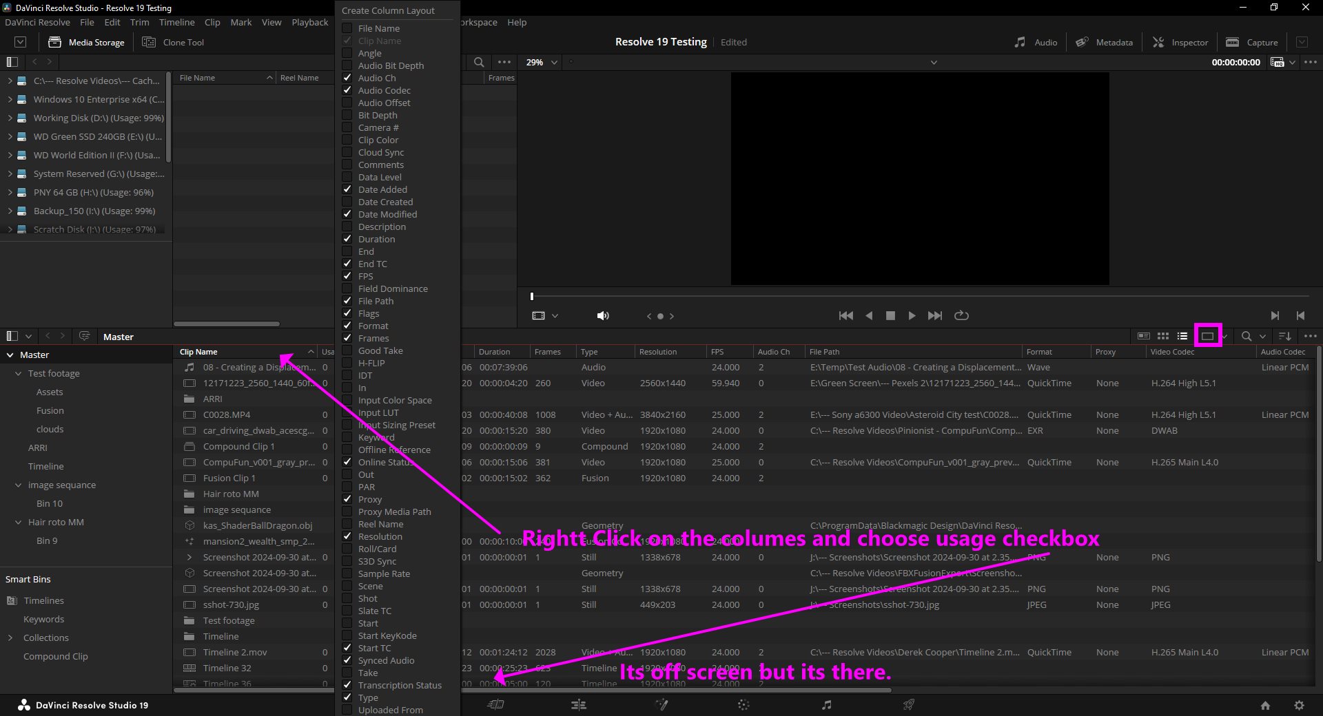Expand the WD Green SSD 240GB drive
The image size is (1323, 716).
click(x=10, y=136)
